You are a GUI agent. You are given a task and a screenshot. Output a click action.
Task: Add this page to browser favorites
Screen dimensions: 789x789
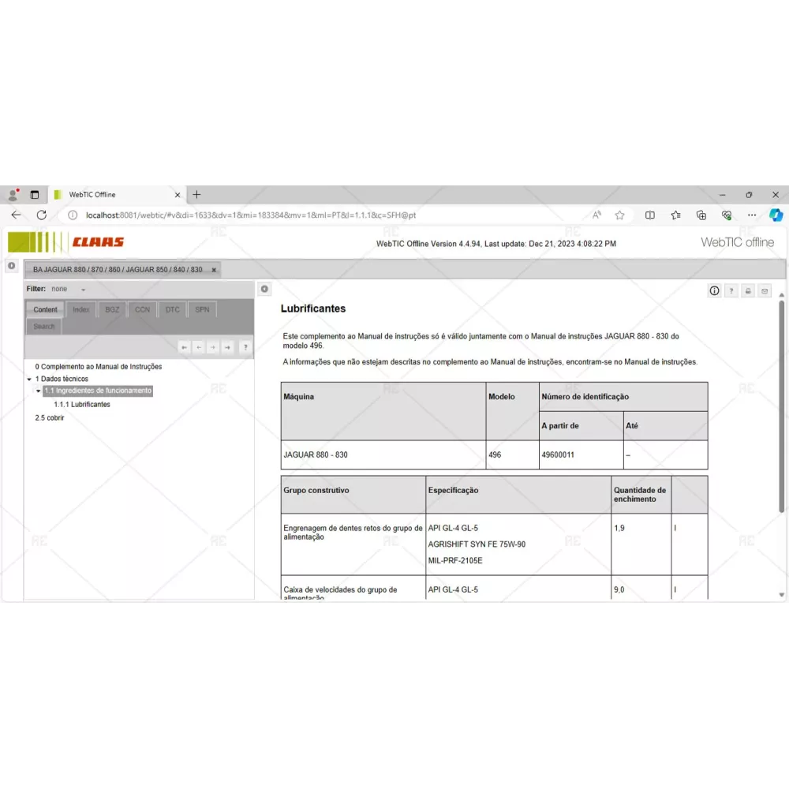coord(620,215)
